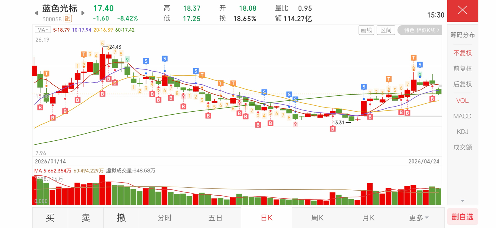Screen dimensions: 496x228
Task: Expand more indicators with down arrow in sidebar
Action: (x=462, y=201)
